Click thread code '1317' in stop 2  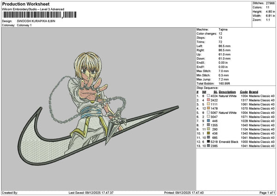[244, 100]
